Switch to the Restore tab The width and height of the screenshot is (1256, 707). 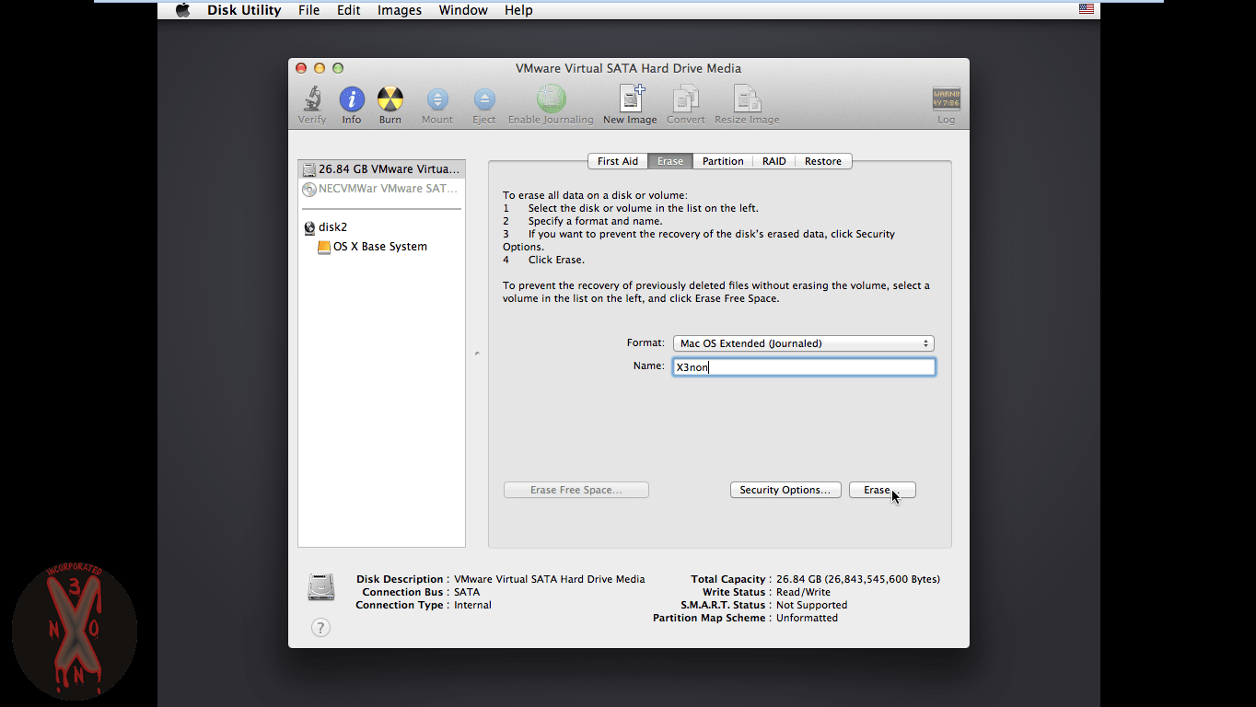(x=823, y=161)
